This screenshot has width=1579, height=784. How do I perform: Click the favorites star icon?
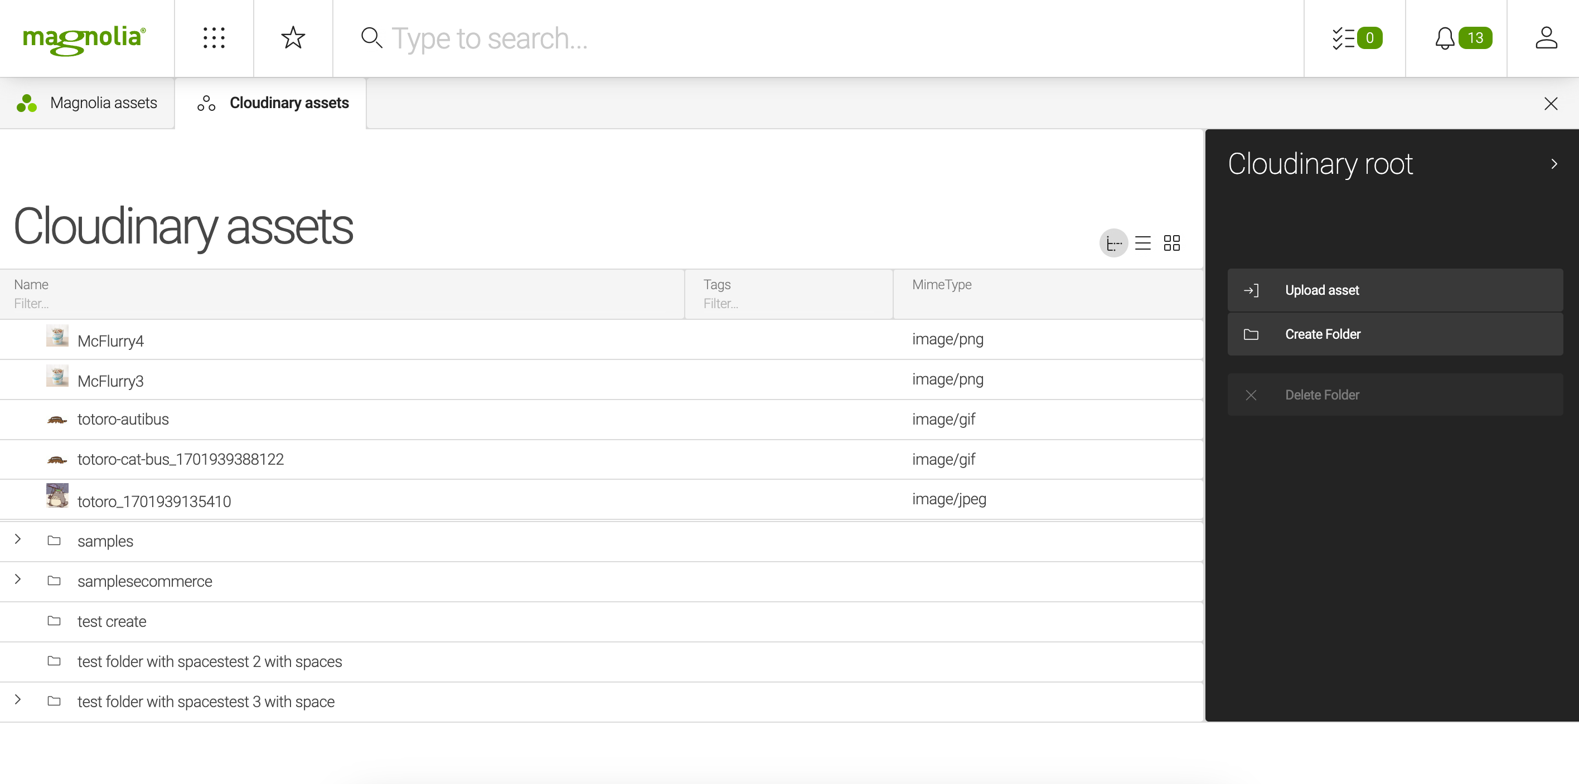[293, 38]
